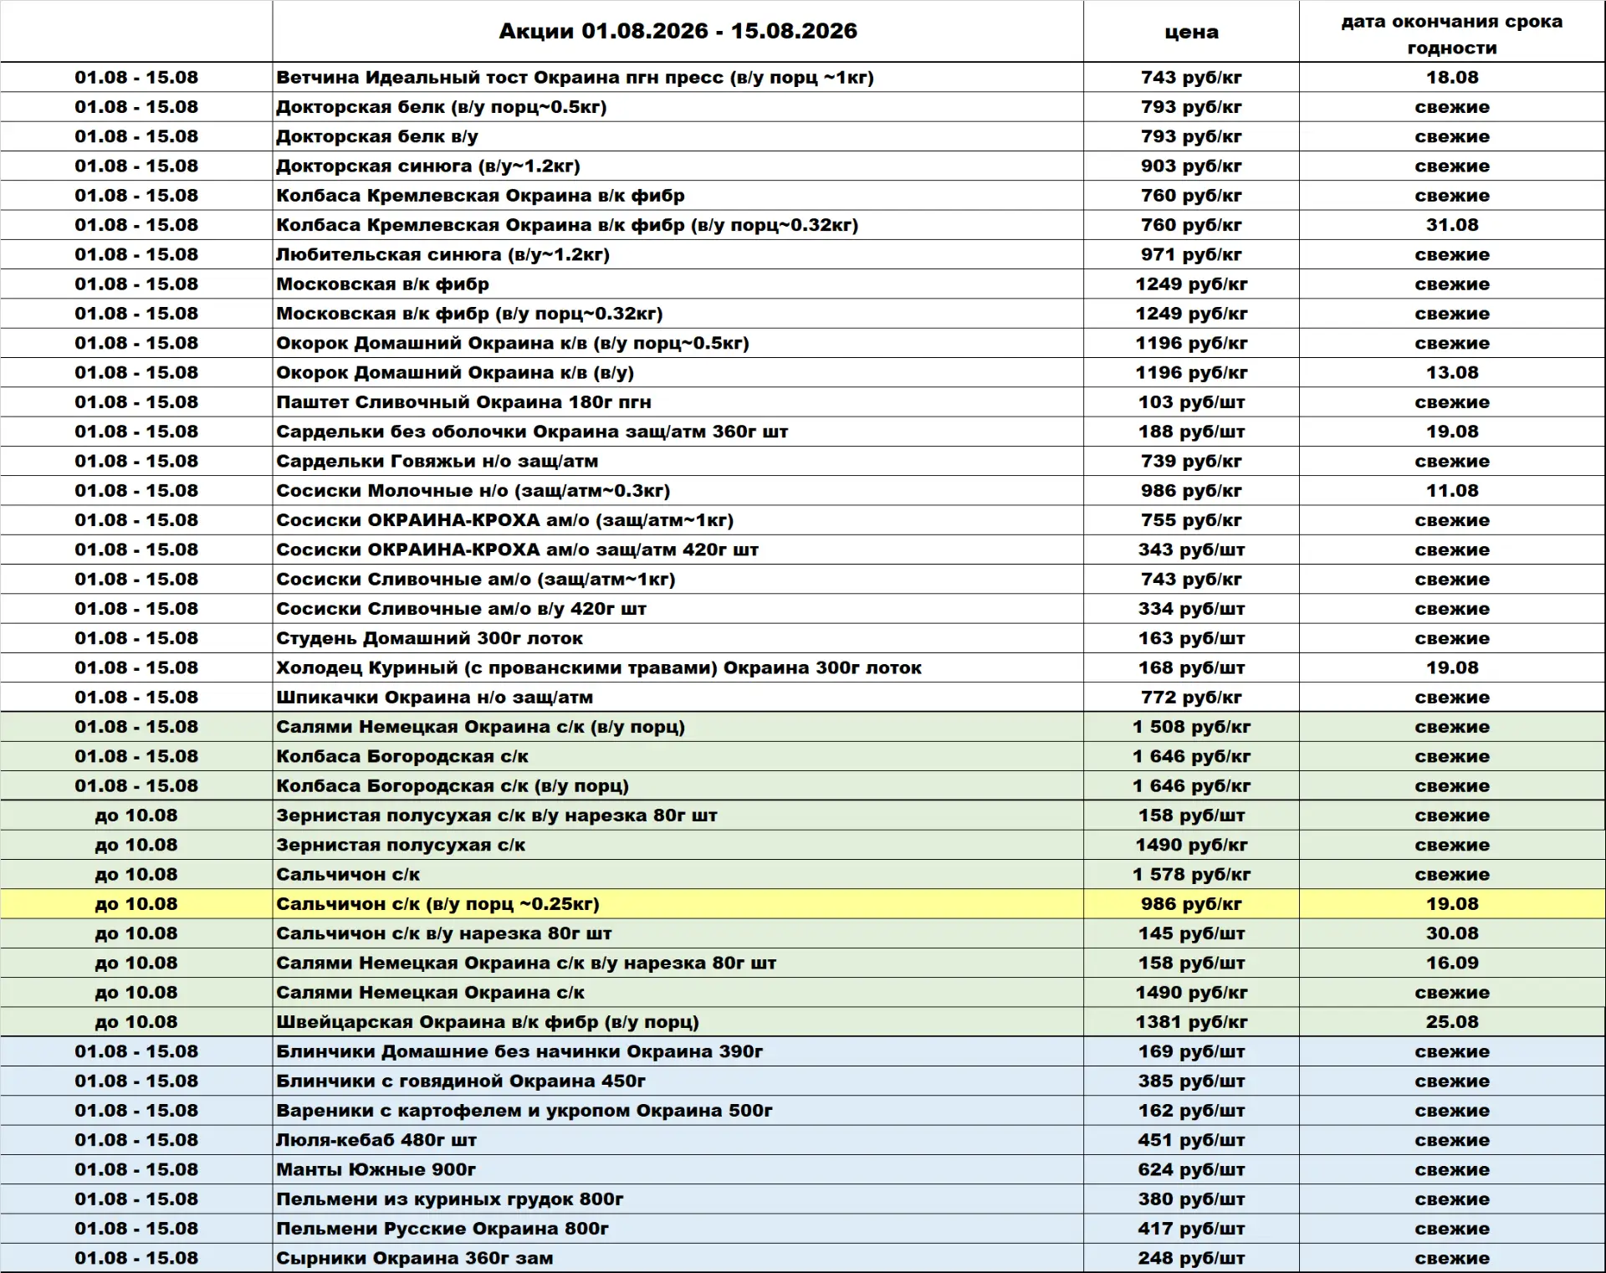Click the 'Холодец Куриный (с прованскими травами)' cell
1606x1273 pixels.
(x=678, y=667)
